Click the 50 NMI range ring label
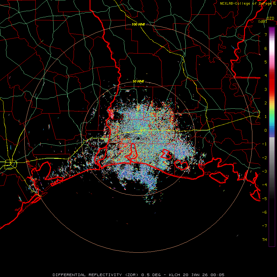This screenshot has width=277, height=277. (x=138, y=82)
